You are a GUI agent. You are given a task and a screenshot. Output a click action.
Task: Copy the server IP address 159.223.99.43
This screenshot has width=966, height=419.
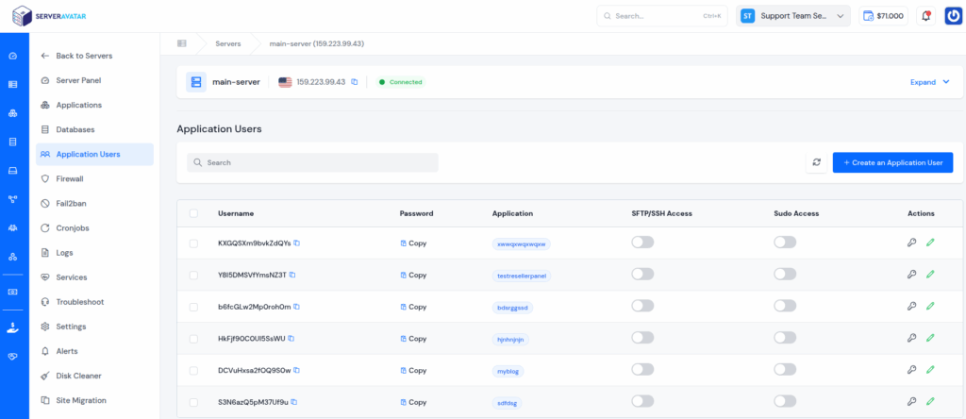pos(355,82)
